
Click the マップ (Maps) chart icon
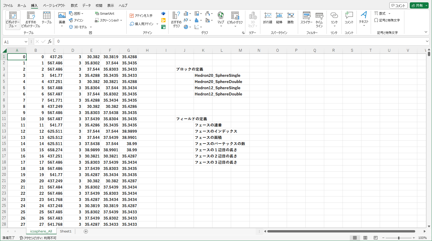(221, 15)
